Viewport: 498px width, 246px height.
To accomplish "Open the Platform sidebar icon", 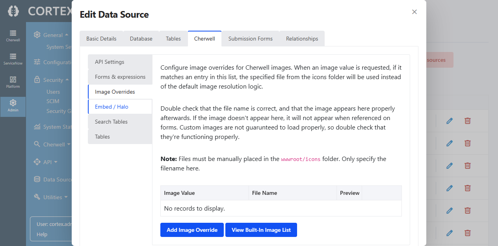I will tap(13, 82).
